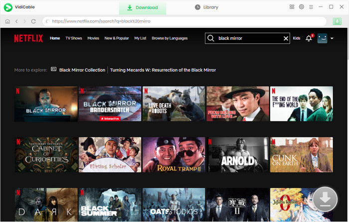
Task: Click the Netflix URL address field
Action: 184,21
